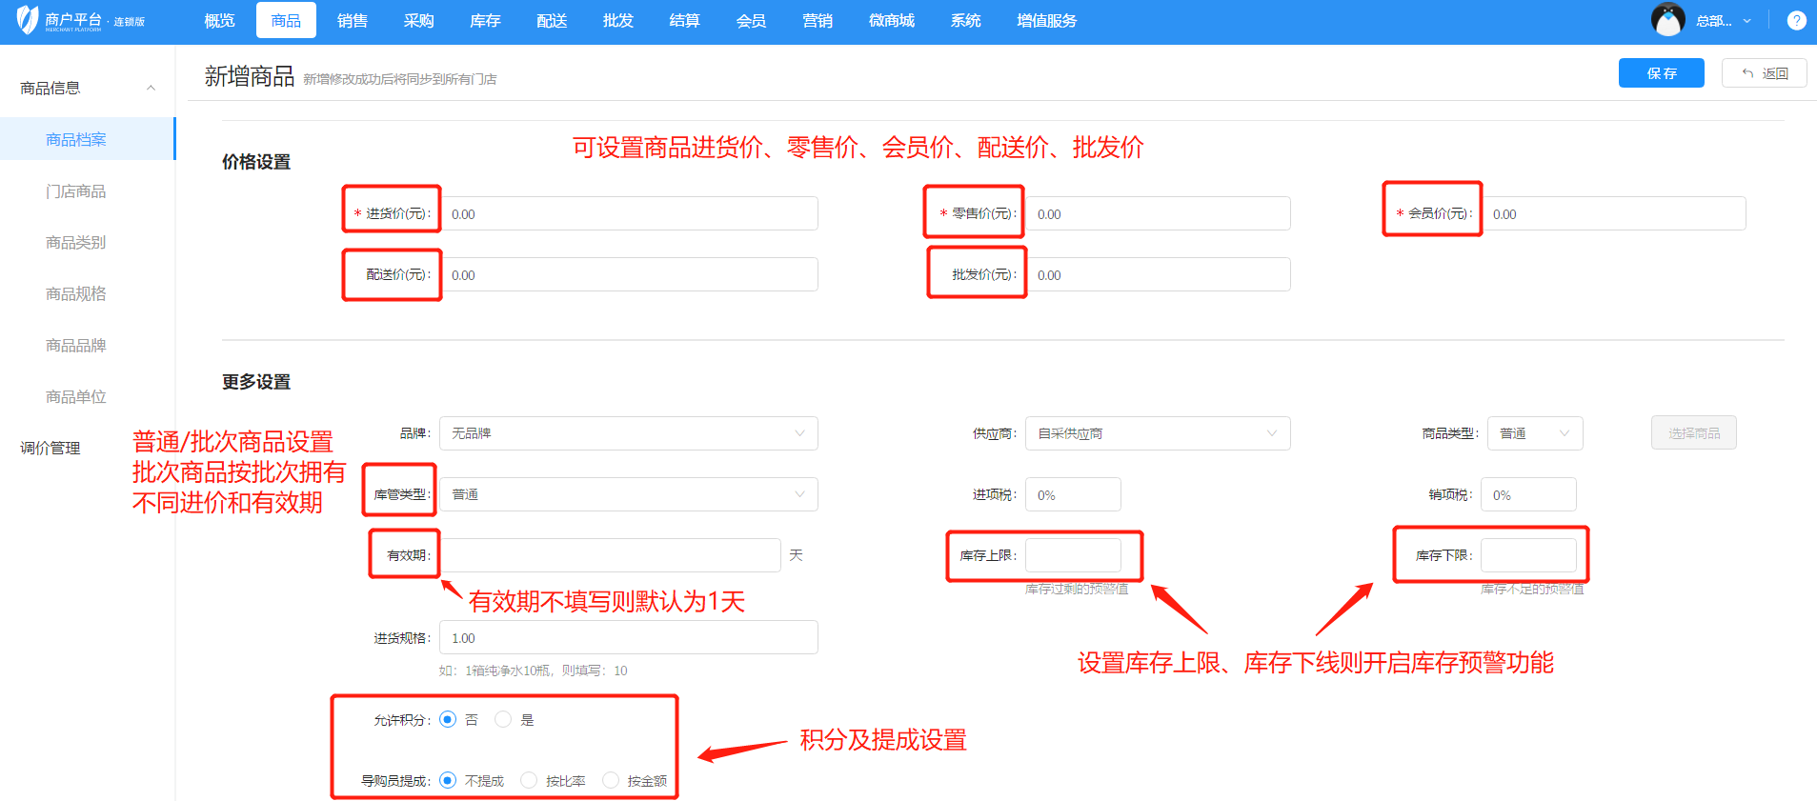Expand the 商品类型 dropdown
Screen dimensions: 1817x801
click(x=1531, y=433)
